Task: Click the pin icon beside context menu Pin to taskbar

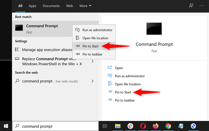Action: pos(78,54)
